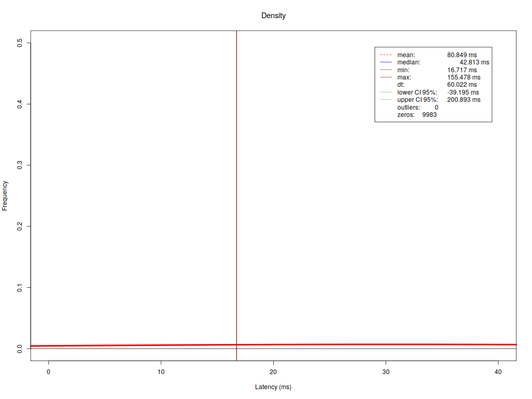Image resolution: width=532 pixels, height=399 pixels.
Task: Click y-axis tick label 0.5
Action: [x=20, y=43]
